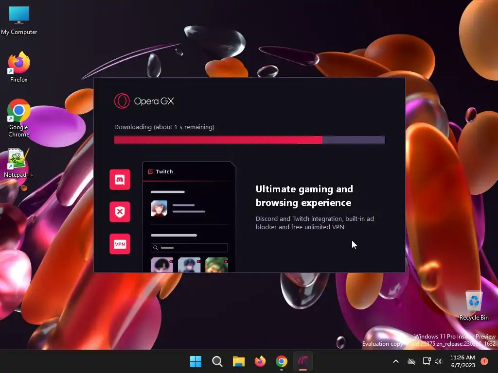498x373 pixels.
Task: Click 'Ultimate gaming and browsing experience' heading
Action: [304, 196]
